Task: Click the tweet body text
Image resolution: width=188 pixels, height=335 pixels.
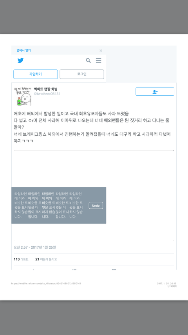Action: point(92,127)
